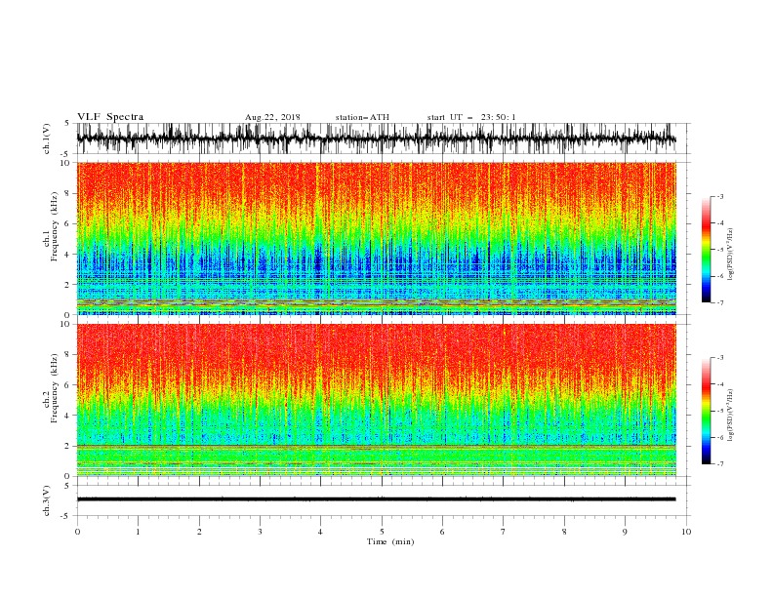The height and width of the screenshot is (597, 773).
Task: Click the '-5' tick on ch.1 color bar
Action: click(x=720, y=250)
